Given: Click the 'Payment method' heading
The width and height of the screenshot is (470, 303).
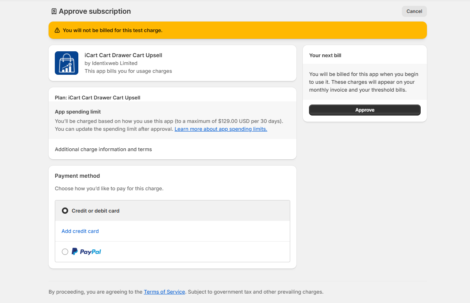Looking at the screenshot, I should pos(78,176).
